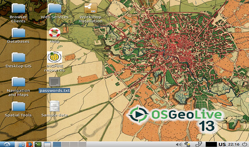Click the 22:16 clock
The height and width of the screenshot is (147, 249).
[234, 145]
